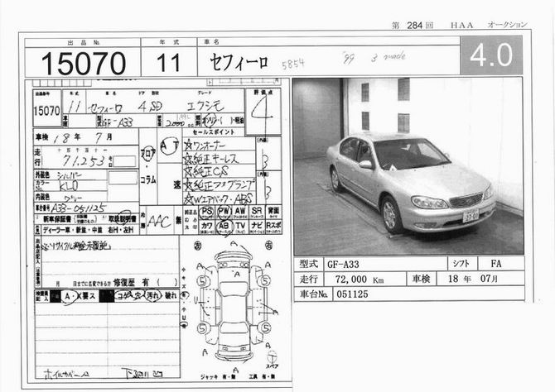
Task: Click the ジャッキ 有・無 text
Action: tap(218, 377)
